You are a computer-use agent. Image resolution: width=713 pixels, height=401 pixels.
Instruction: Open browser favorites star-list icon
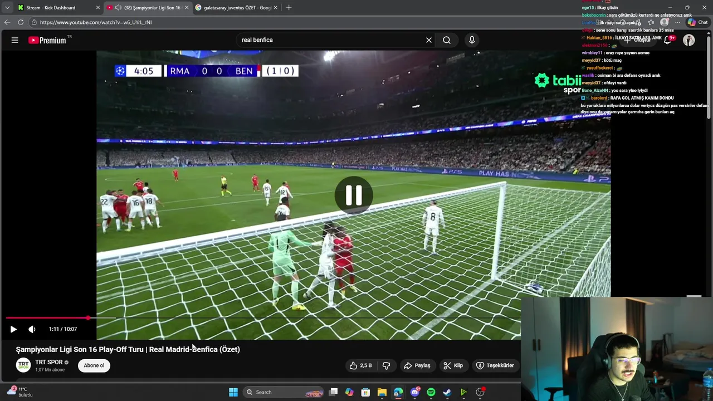(651, 22)
